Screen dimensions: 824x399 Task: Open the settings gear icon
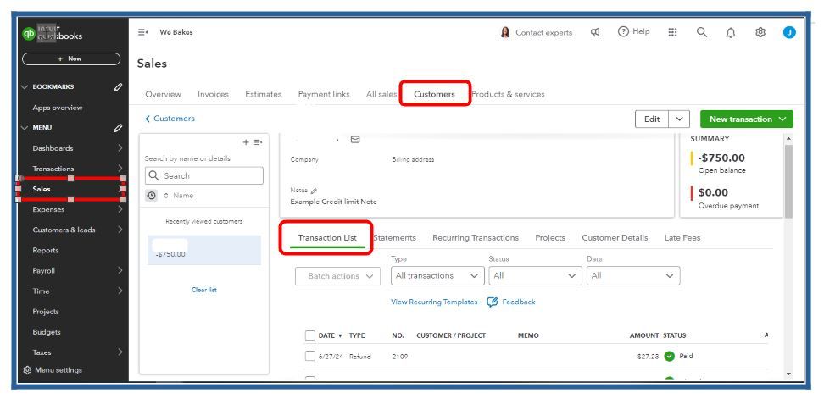[x=760, y=32]
